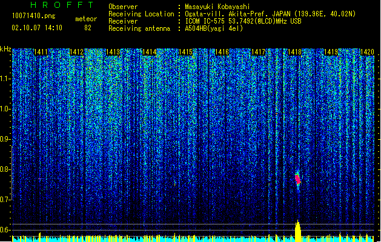
Task: Click the Observer field label
Action: [x=123, y=7]
